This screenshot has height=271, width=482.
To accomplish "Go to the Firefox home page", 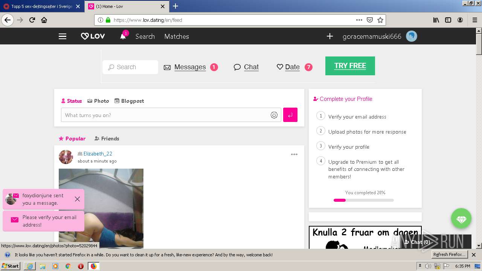I will [x=44, y=20].
